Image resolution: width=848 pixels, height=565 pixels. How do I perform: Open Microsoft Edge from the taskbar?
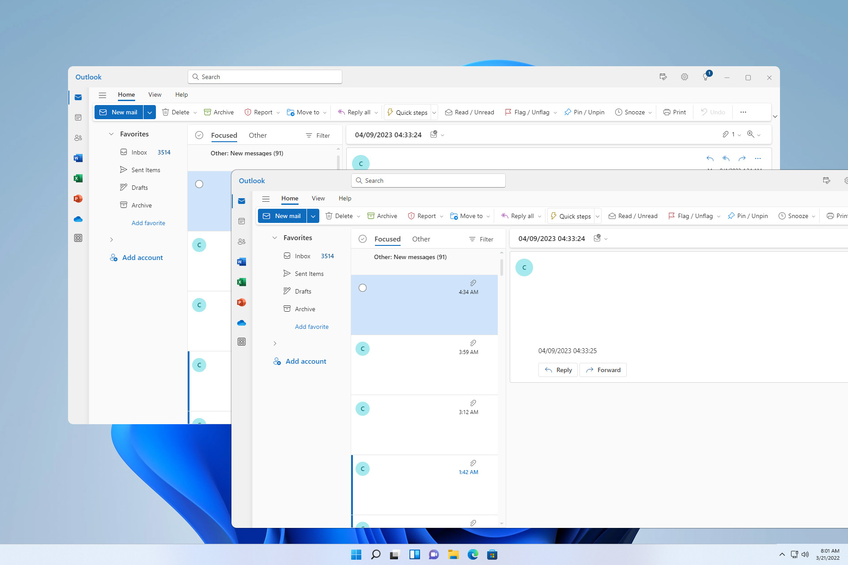473,554
